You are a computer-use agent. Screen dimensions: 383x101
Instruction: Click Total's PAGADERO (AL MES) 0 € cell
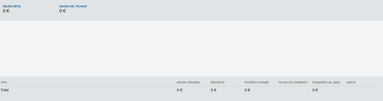click(x=315, y=90)
